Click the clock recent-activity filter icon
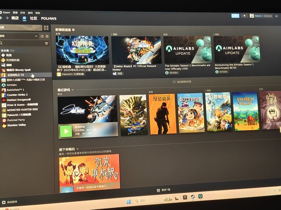 point(42,36)
